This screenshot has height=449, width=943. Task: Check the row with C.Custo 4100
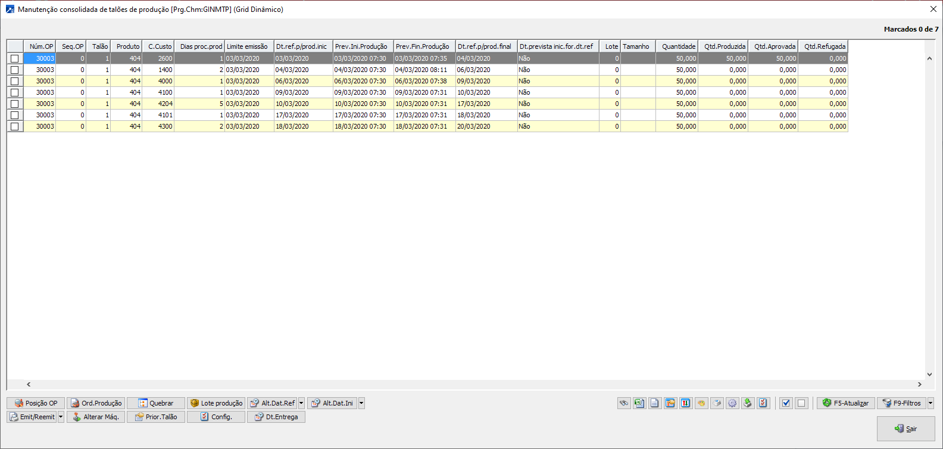pyautogui.click(x=15, y=92)
